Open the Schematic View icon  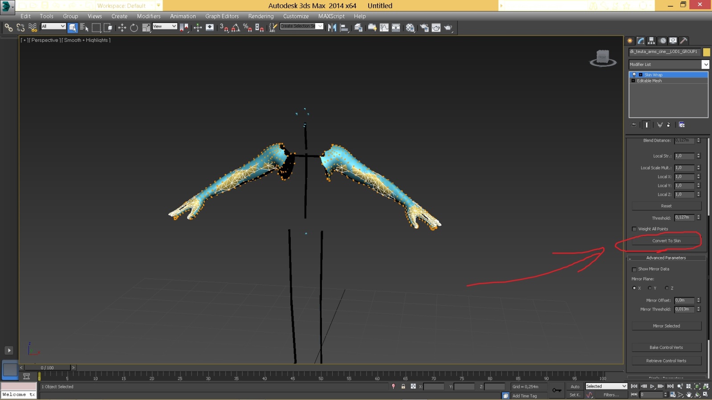[396, 28]
